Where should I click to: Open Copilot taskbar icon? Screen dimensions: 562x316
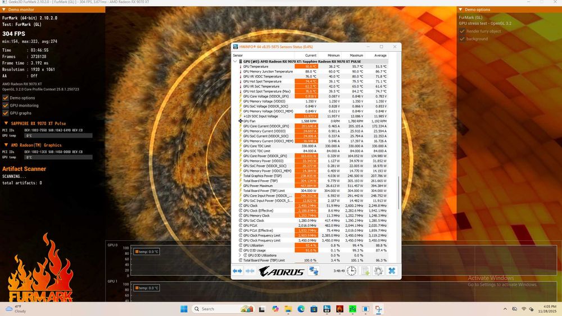[x=275, y=309]
